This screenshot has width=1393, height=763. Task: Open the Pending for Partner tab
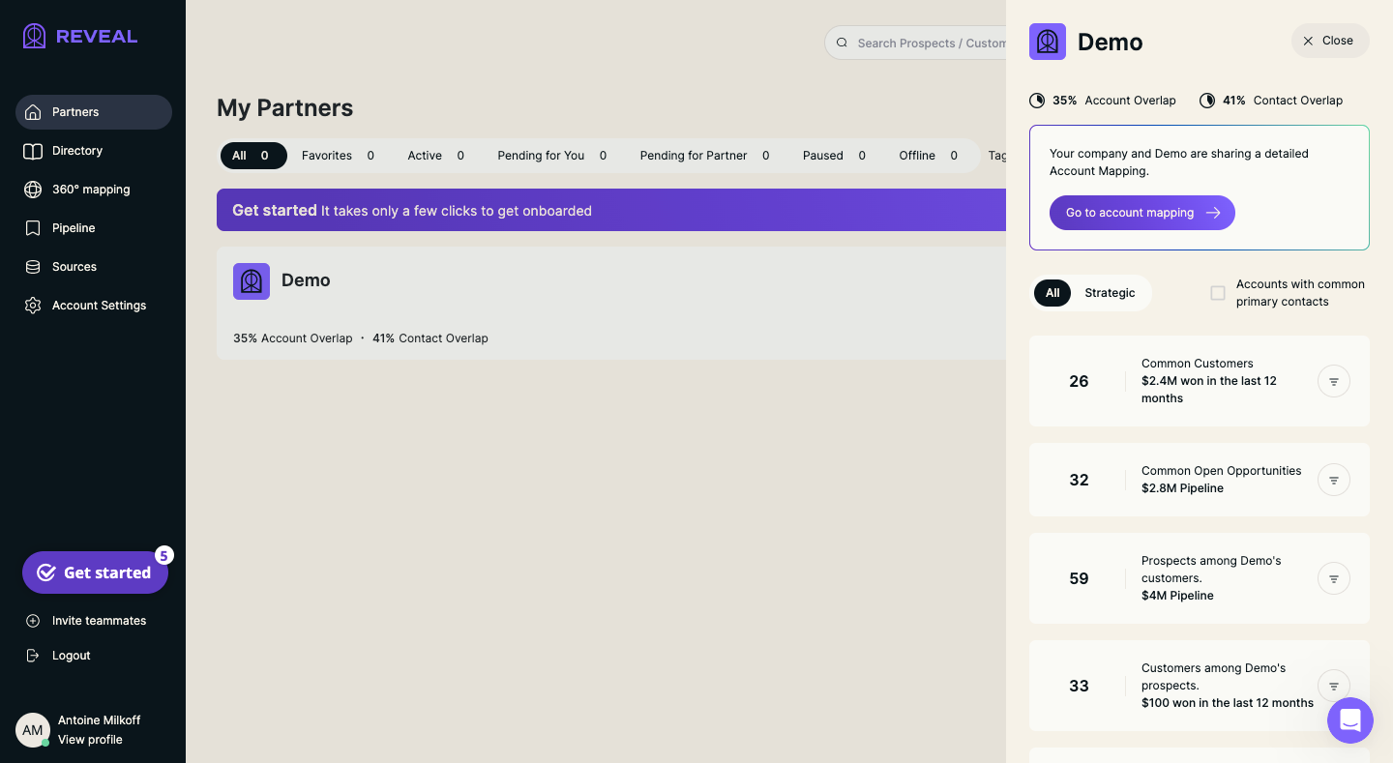[704, 156]
